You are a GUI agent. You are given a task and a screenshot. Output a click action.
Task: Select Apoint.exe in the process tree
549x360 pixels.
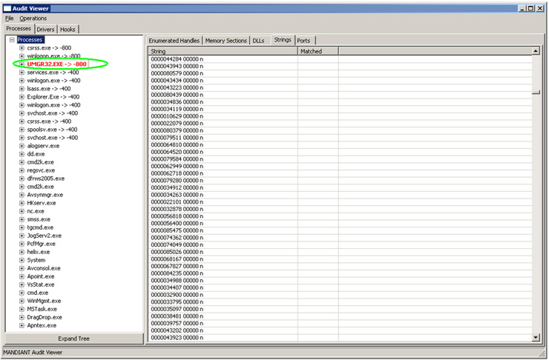(41, 276)
